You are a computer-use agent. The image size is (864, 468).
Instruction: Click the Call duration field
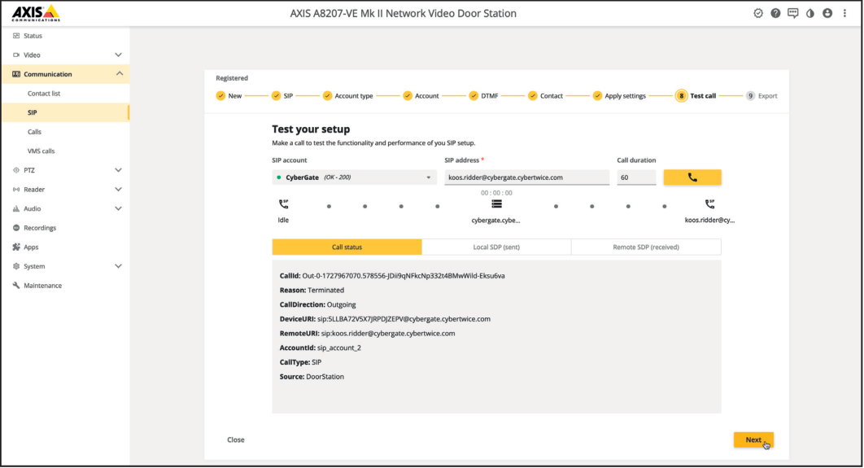pos(636,177)
